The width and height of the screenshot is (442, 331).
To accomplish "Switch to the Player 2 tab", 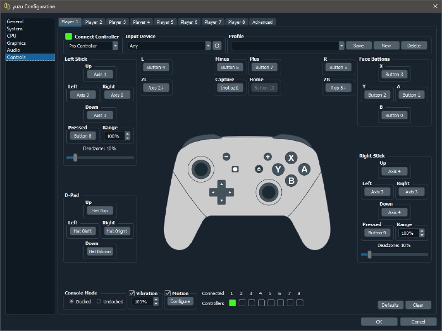I will (93, 22).
